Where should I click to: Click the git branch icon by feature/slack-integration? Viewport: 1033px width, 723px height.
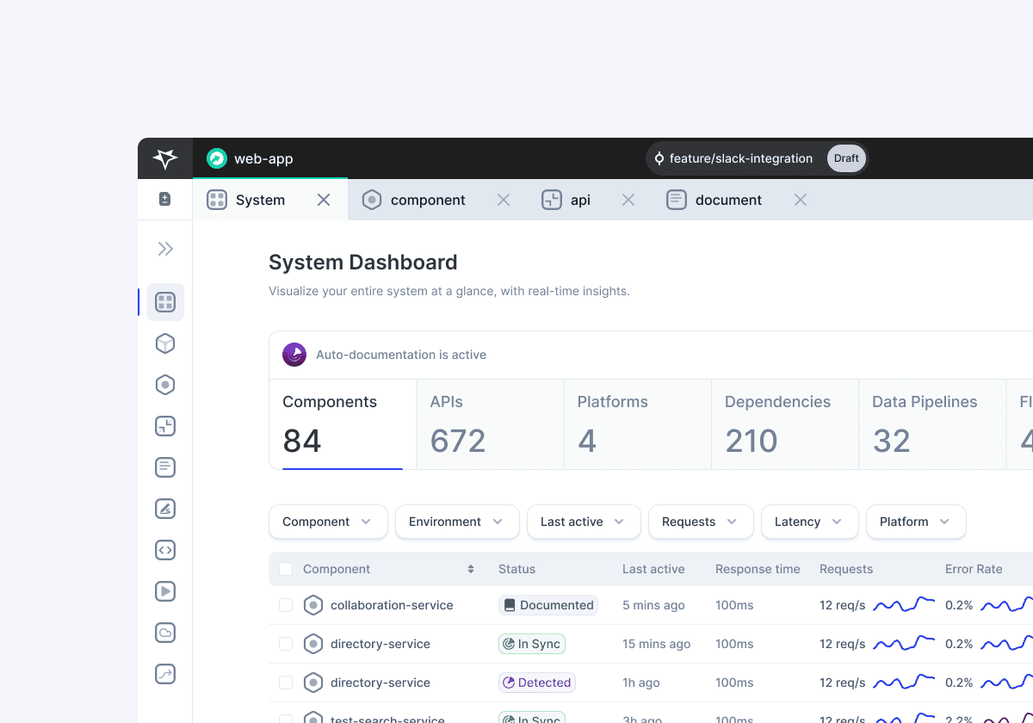[659, 158]
